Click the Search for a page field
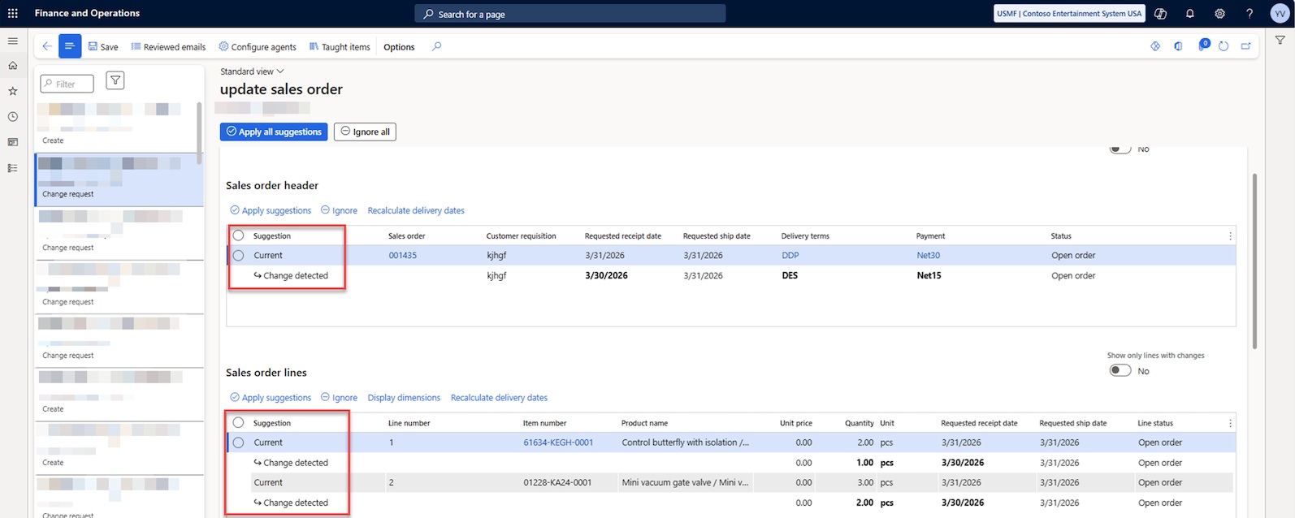1295x518 pixels. [x=570, y=14]
